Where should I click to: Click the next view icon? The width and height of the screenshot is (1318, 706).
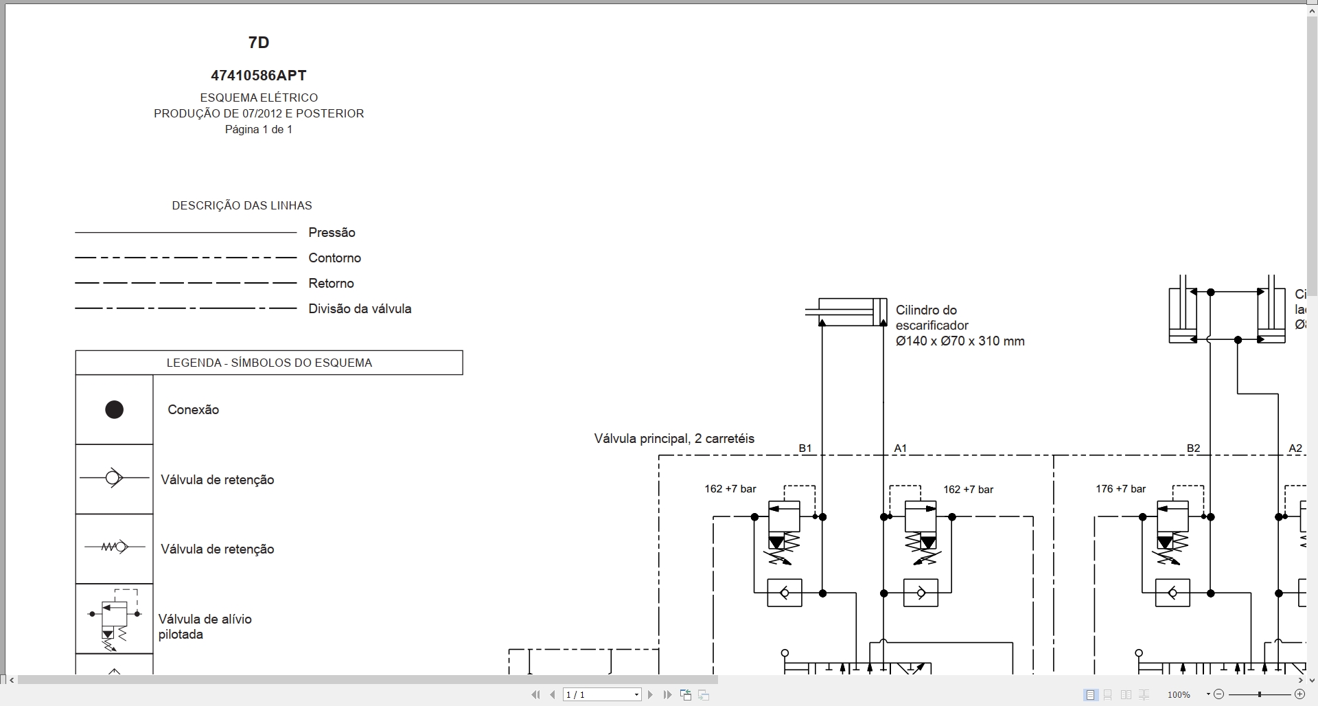[703, 695]
